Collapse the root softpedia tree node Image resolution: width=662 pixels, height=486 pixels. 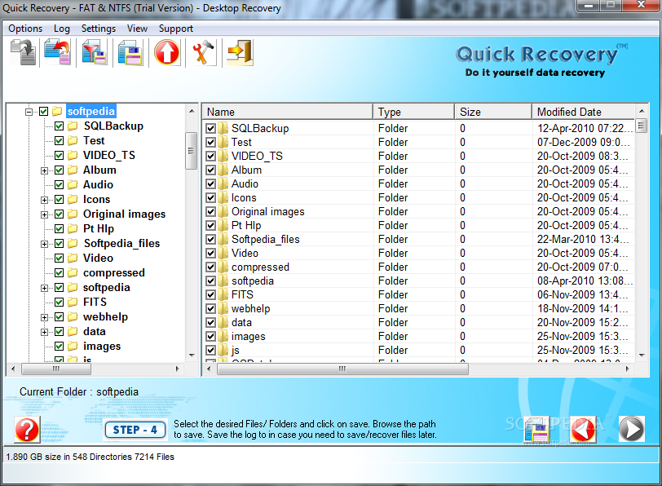point(29,112)
